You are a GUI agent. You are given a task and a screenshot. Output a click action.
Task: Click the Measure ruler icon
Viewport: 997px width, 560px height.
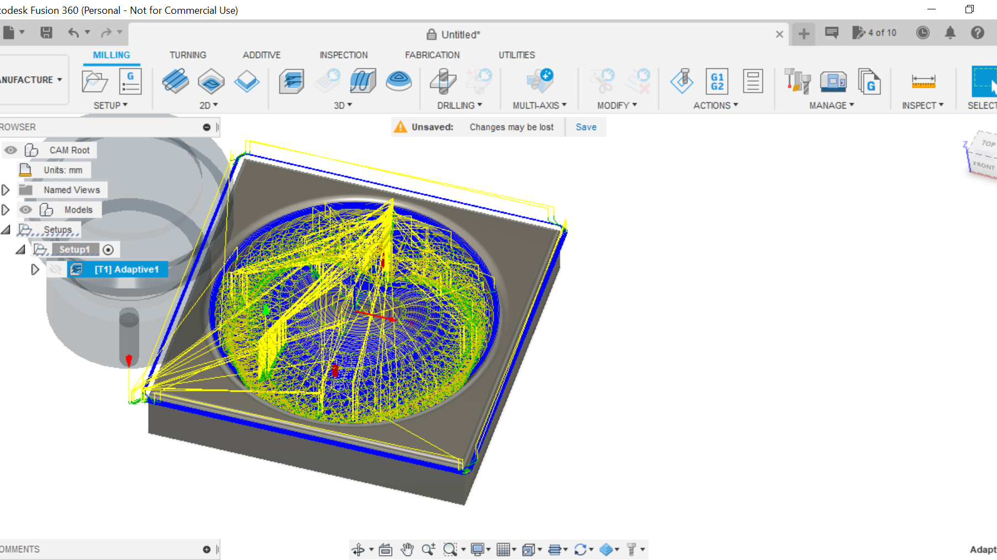tap(924, 82)
